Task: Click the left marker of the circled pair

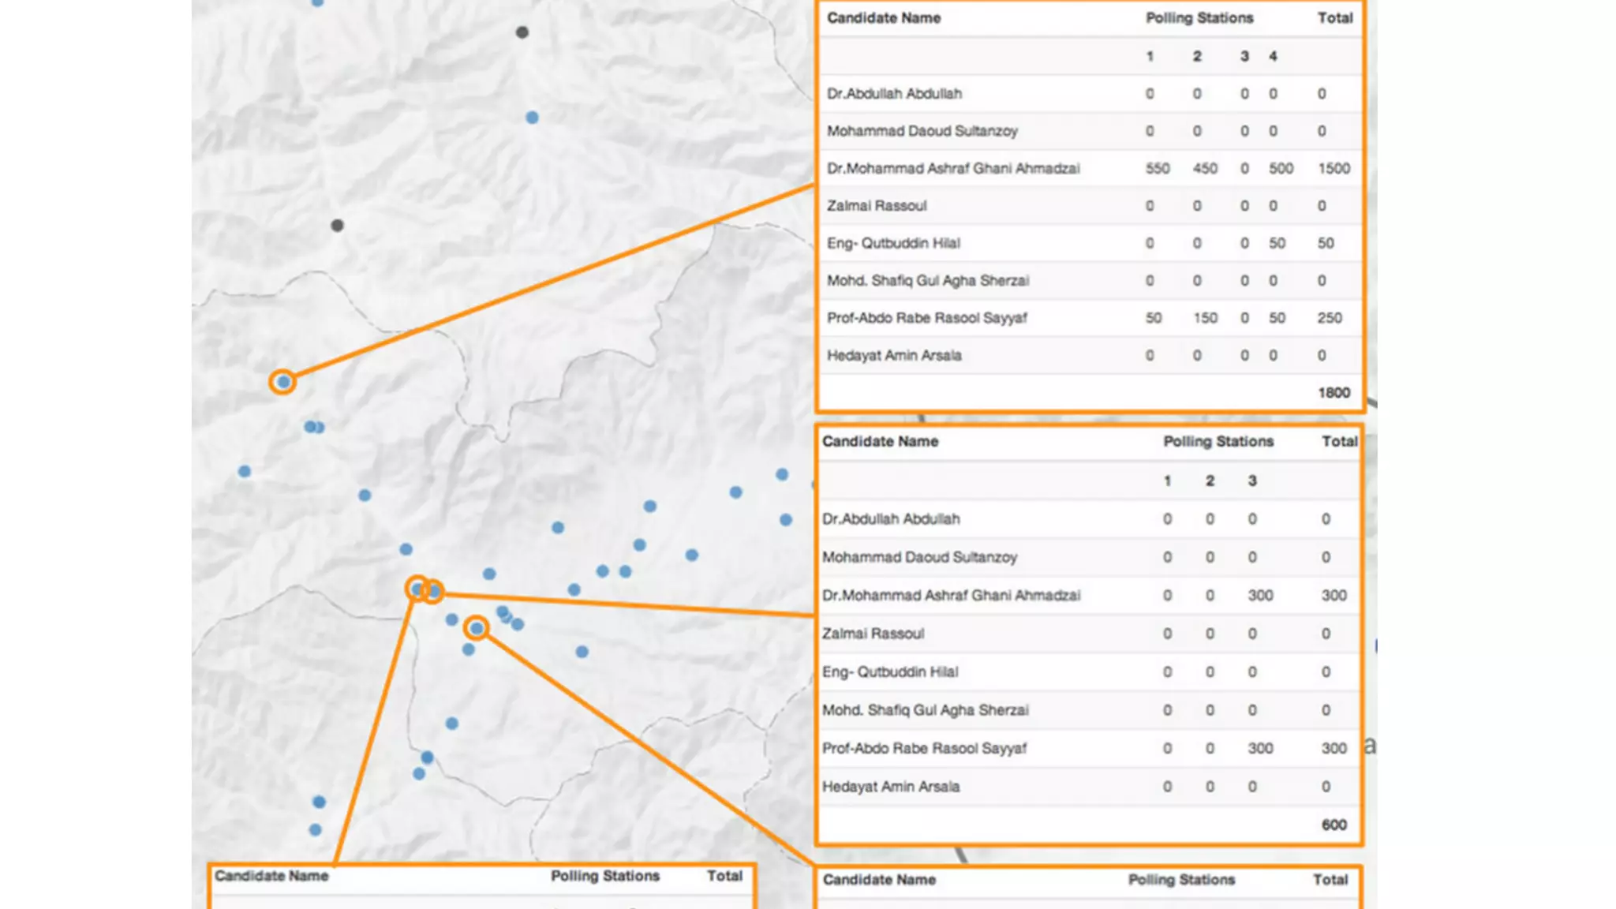Action: click(x=417, y=589)
